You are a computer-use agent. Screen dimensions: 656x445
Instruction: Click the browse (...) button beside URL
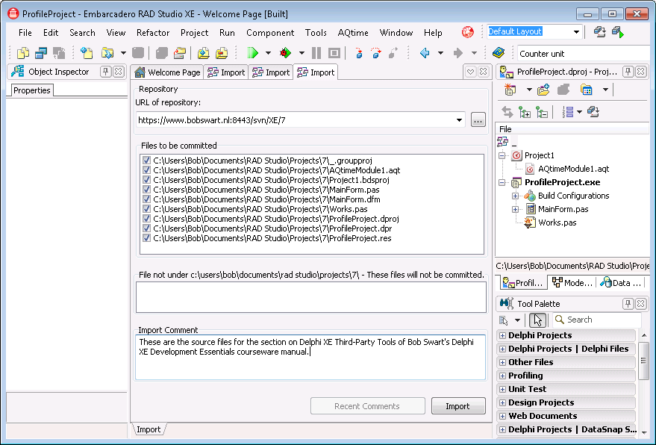coord(478,120)
